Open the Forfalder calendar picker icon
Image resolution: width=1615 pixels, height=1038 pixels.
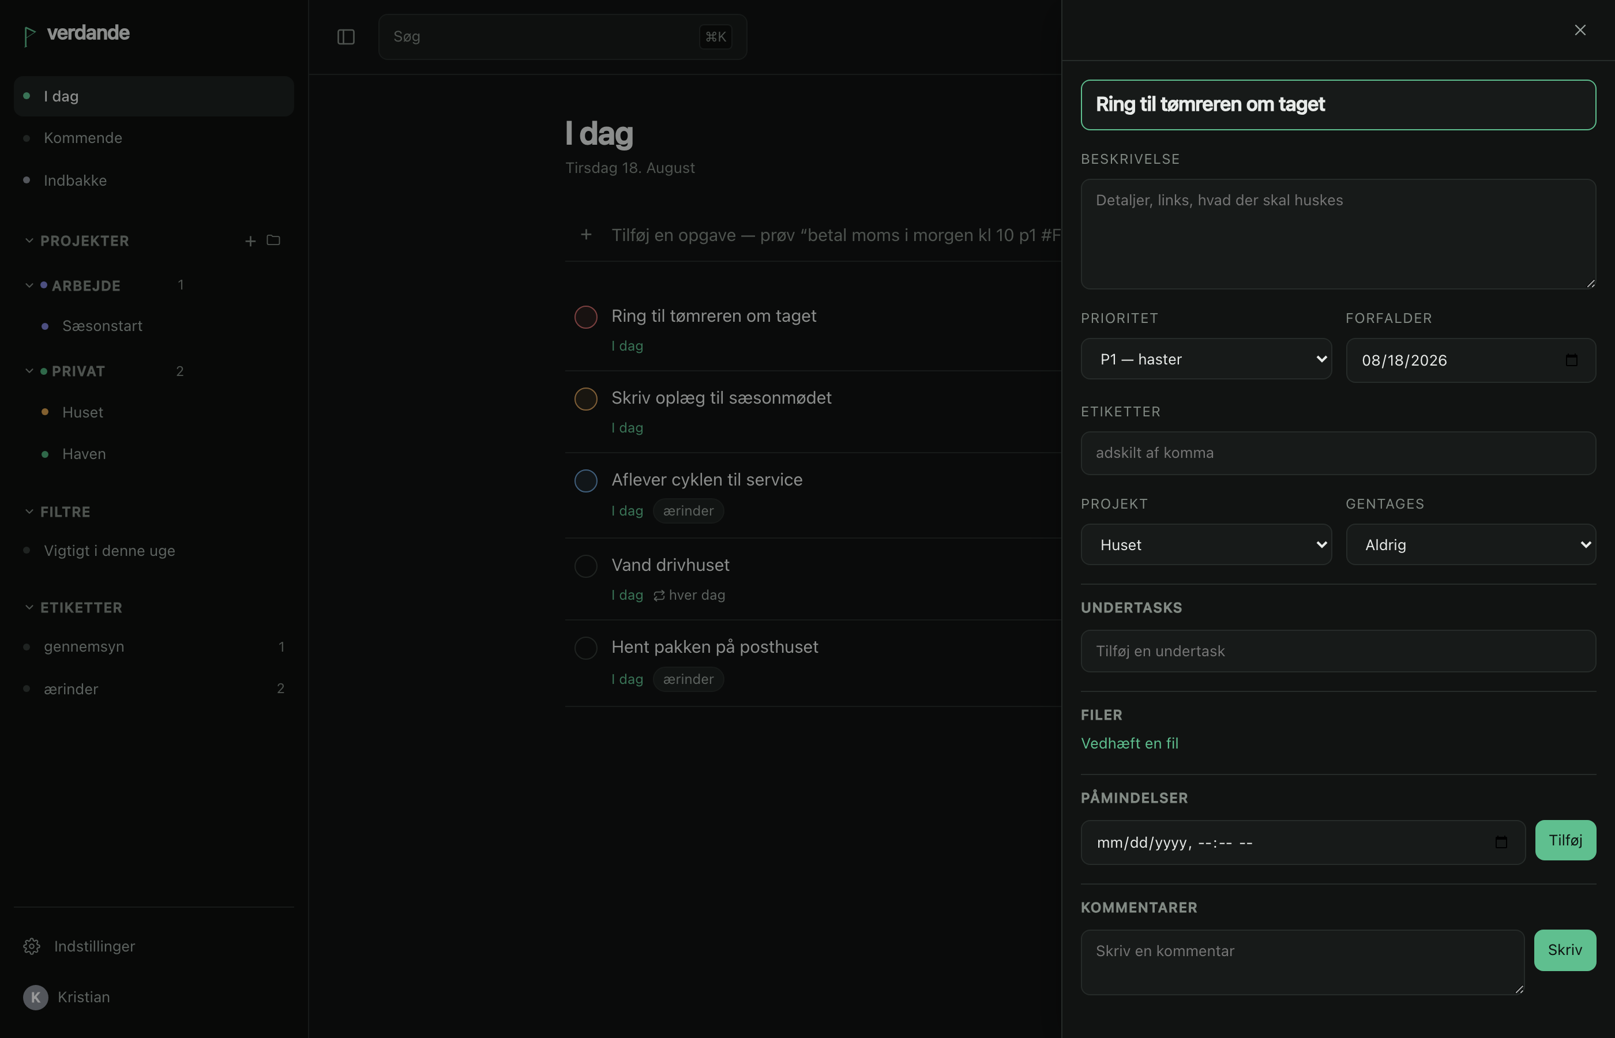coord(1571,360)
